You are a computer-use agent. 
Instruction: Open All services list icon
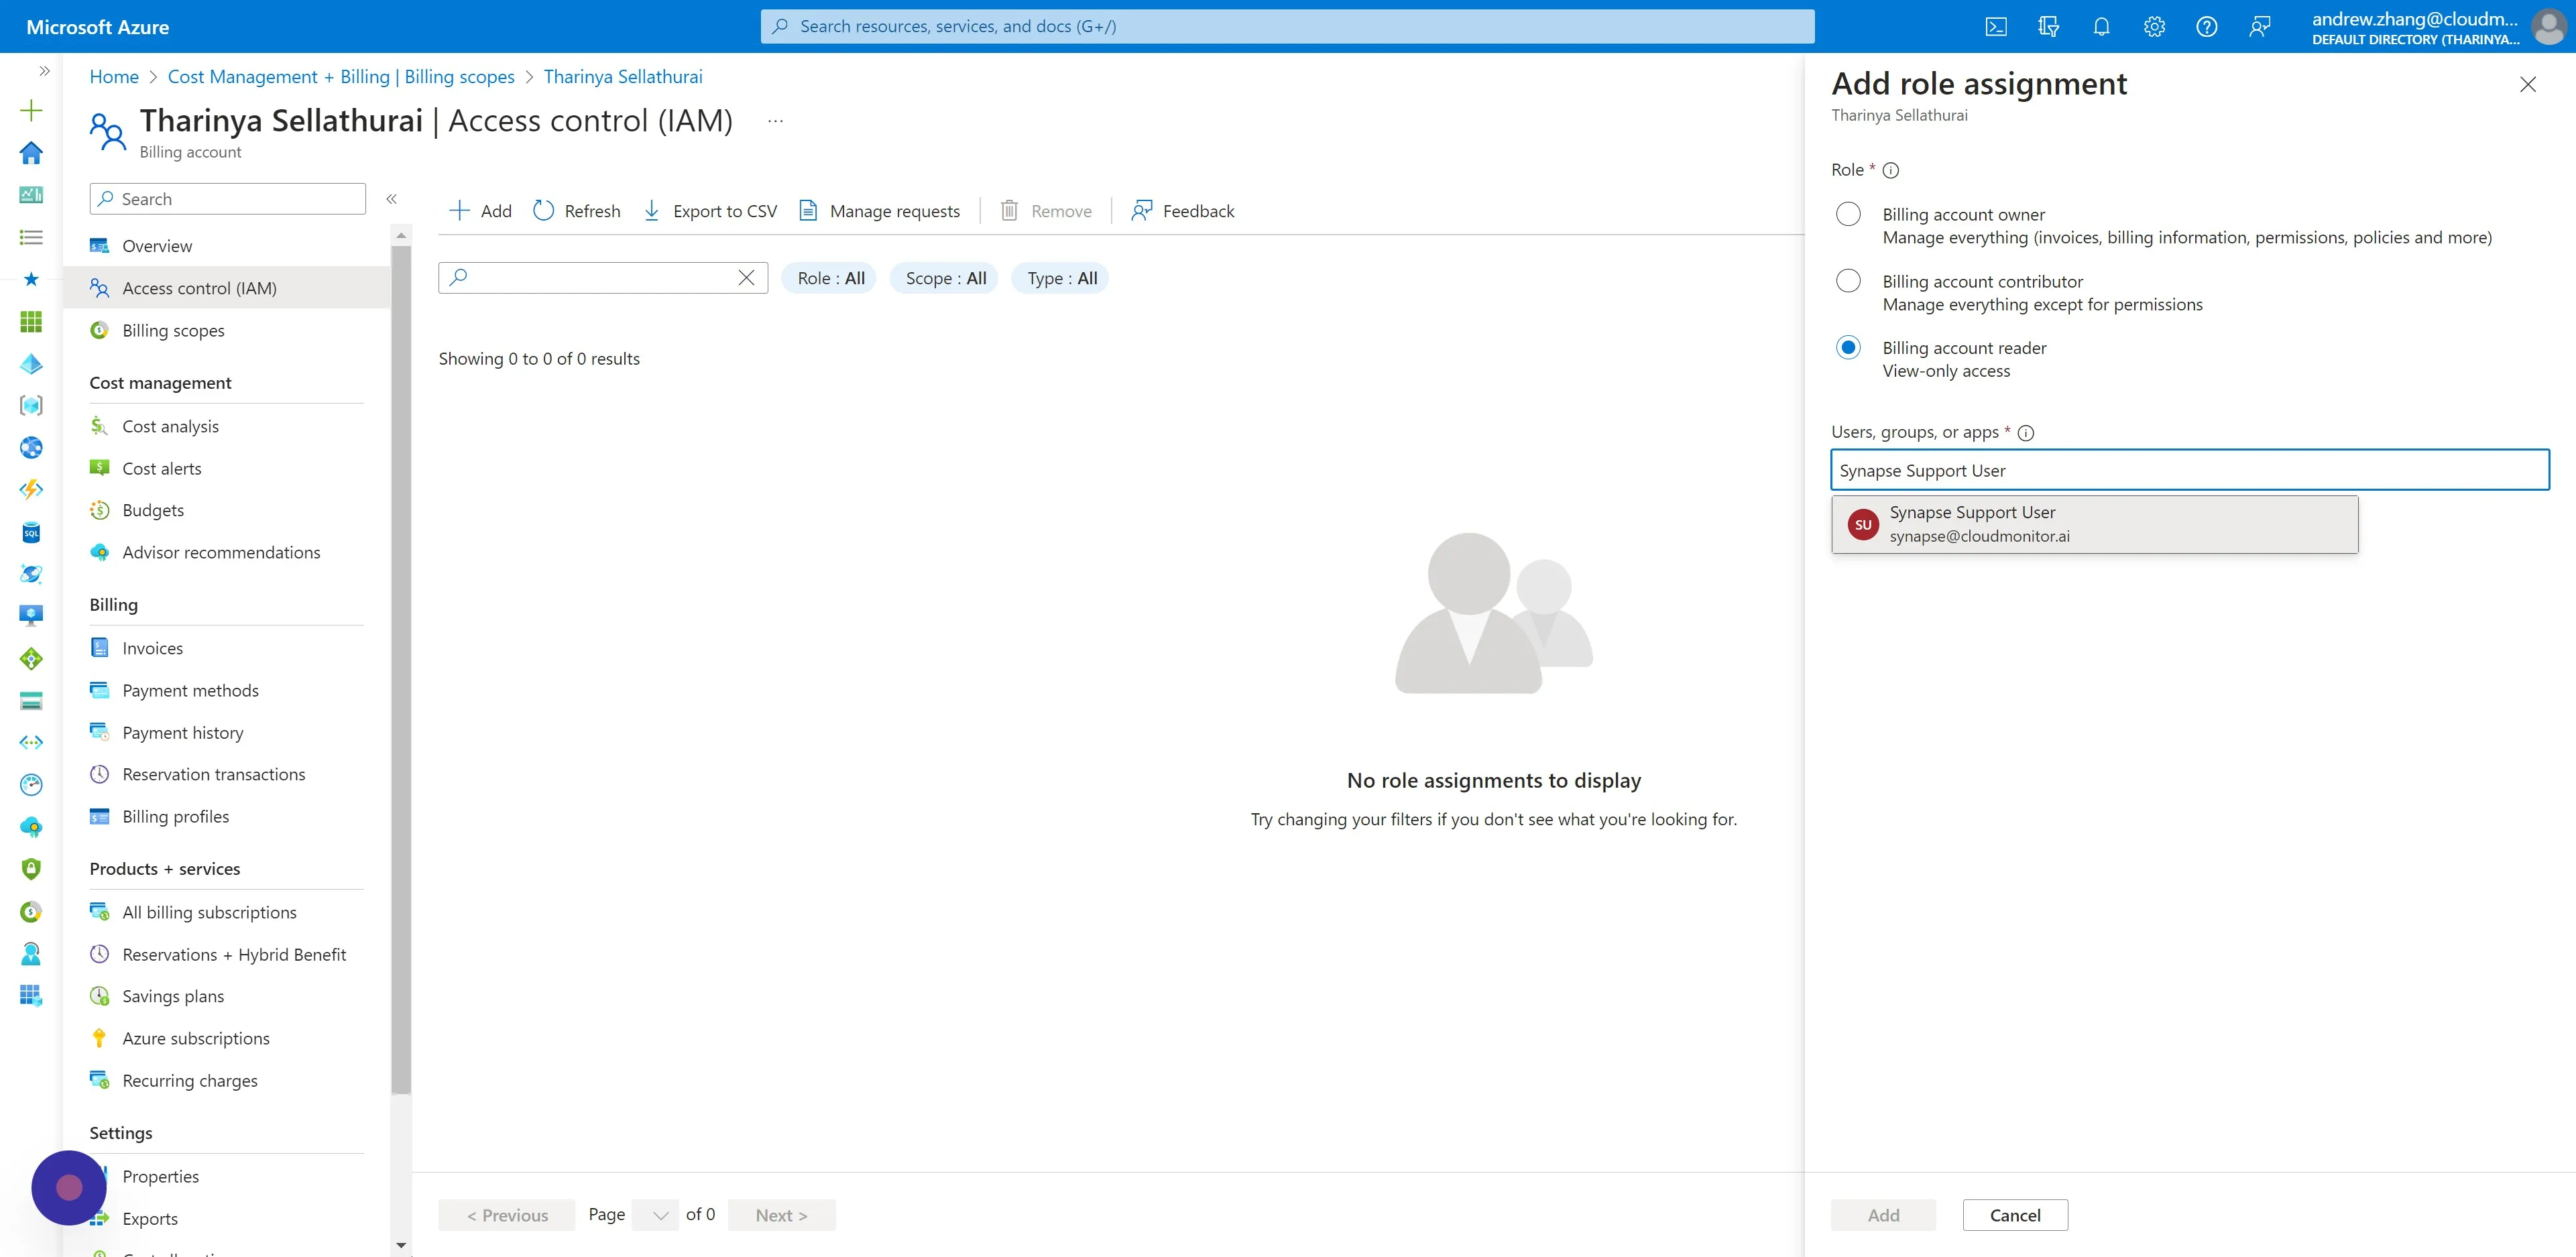coord(31,237)
